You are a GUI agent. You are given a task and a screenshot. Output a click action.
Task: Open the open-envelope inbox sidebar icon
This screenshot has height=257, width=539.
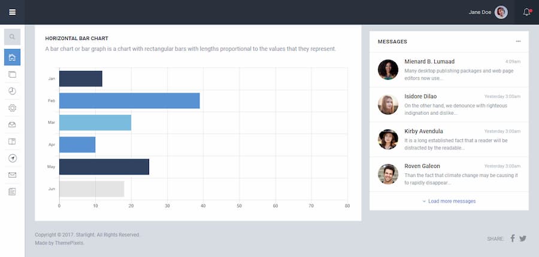(12, 124)
